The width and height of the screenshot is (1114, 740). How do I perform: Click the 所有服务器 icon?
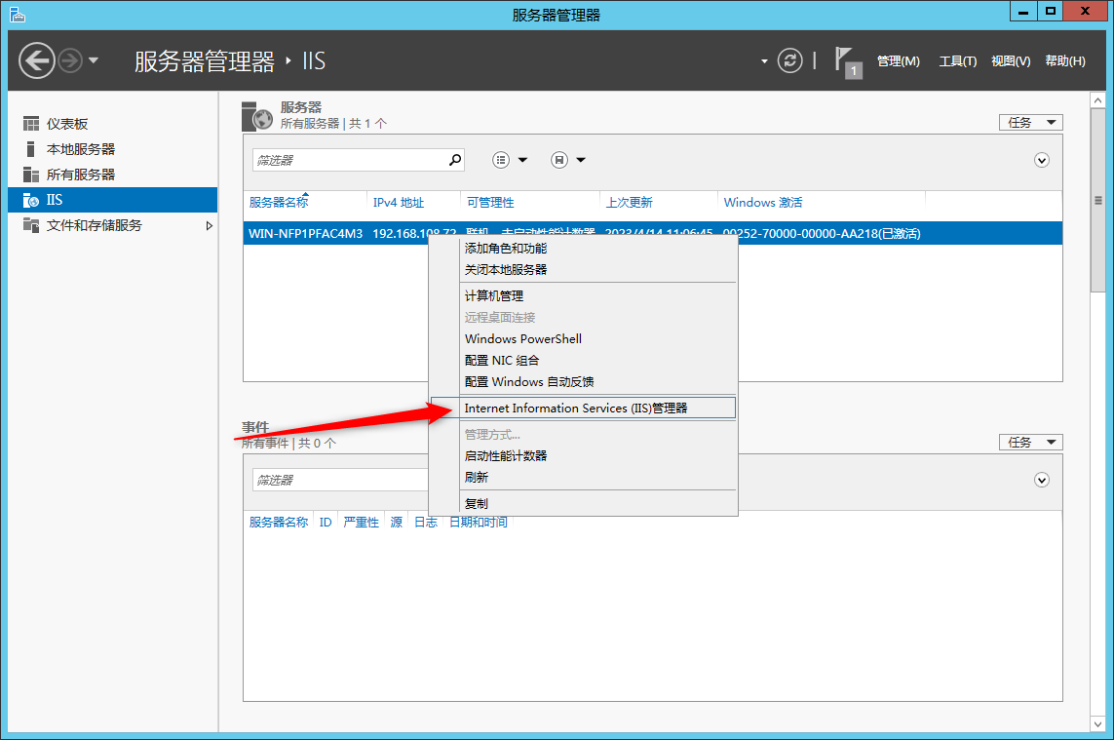[30, 175]
